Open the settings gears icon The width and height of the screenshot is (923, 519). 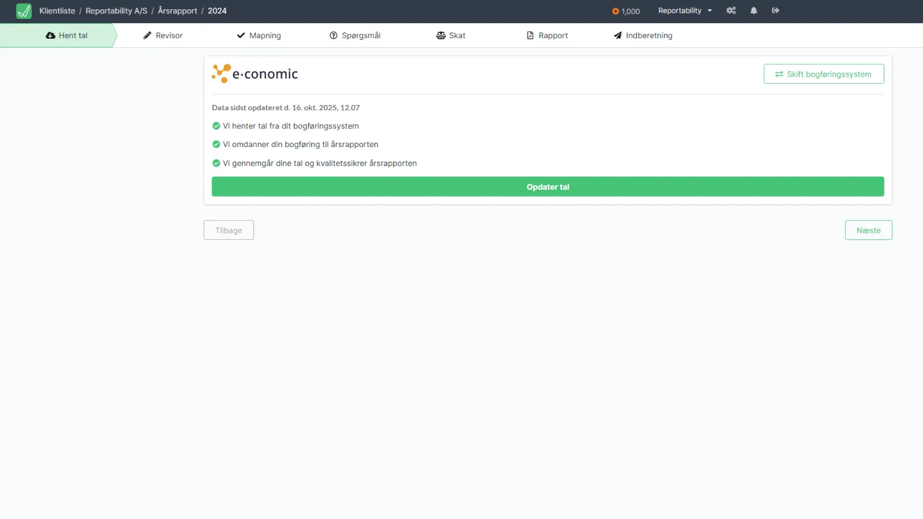(x=731, y=10)
